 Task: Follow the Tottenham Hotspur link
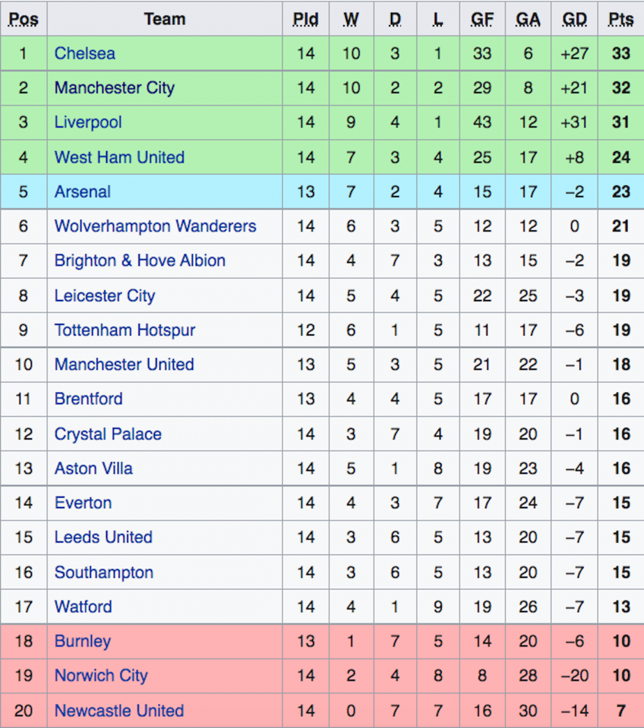click(x=125, y=330)
